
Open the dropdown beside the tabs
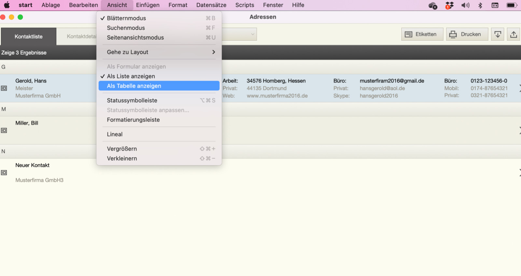coord(252,34)
